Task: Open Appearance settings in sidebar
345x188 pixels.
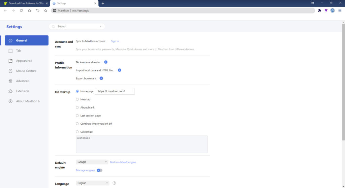Action: [24, 61]
